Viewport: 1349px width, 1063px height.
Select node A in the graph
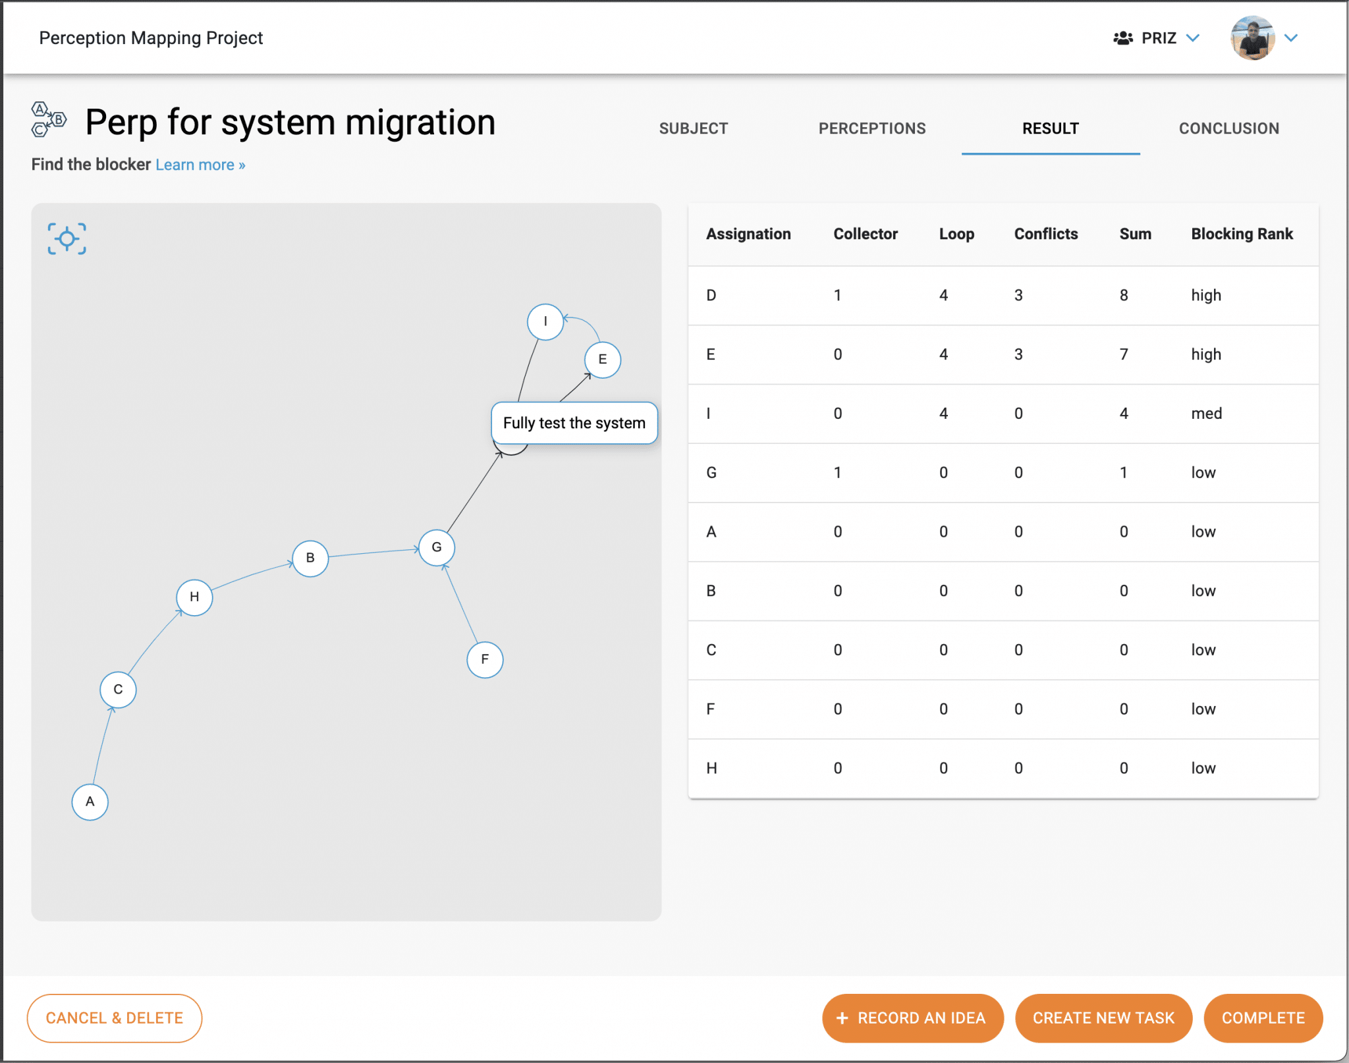[90, 802]
